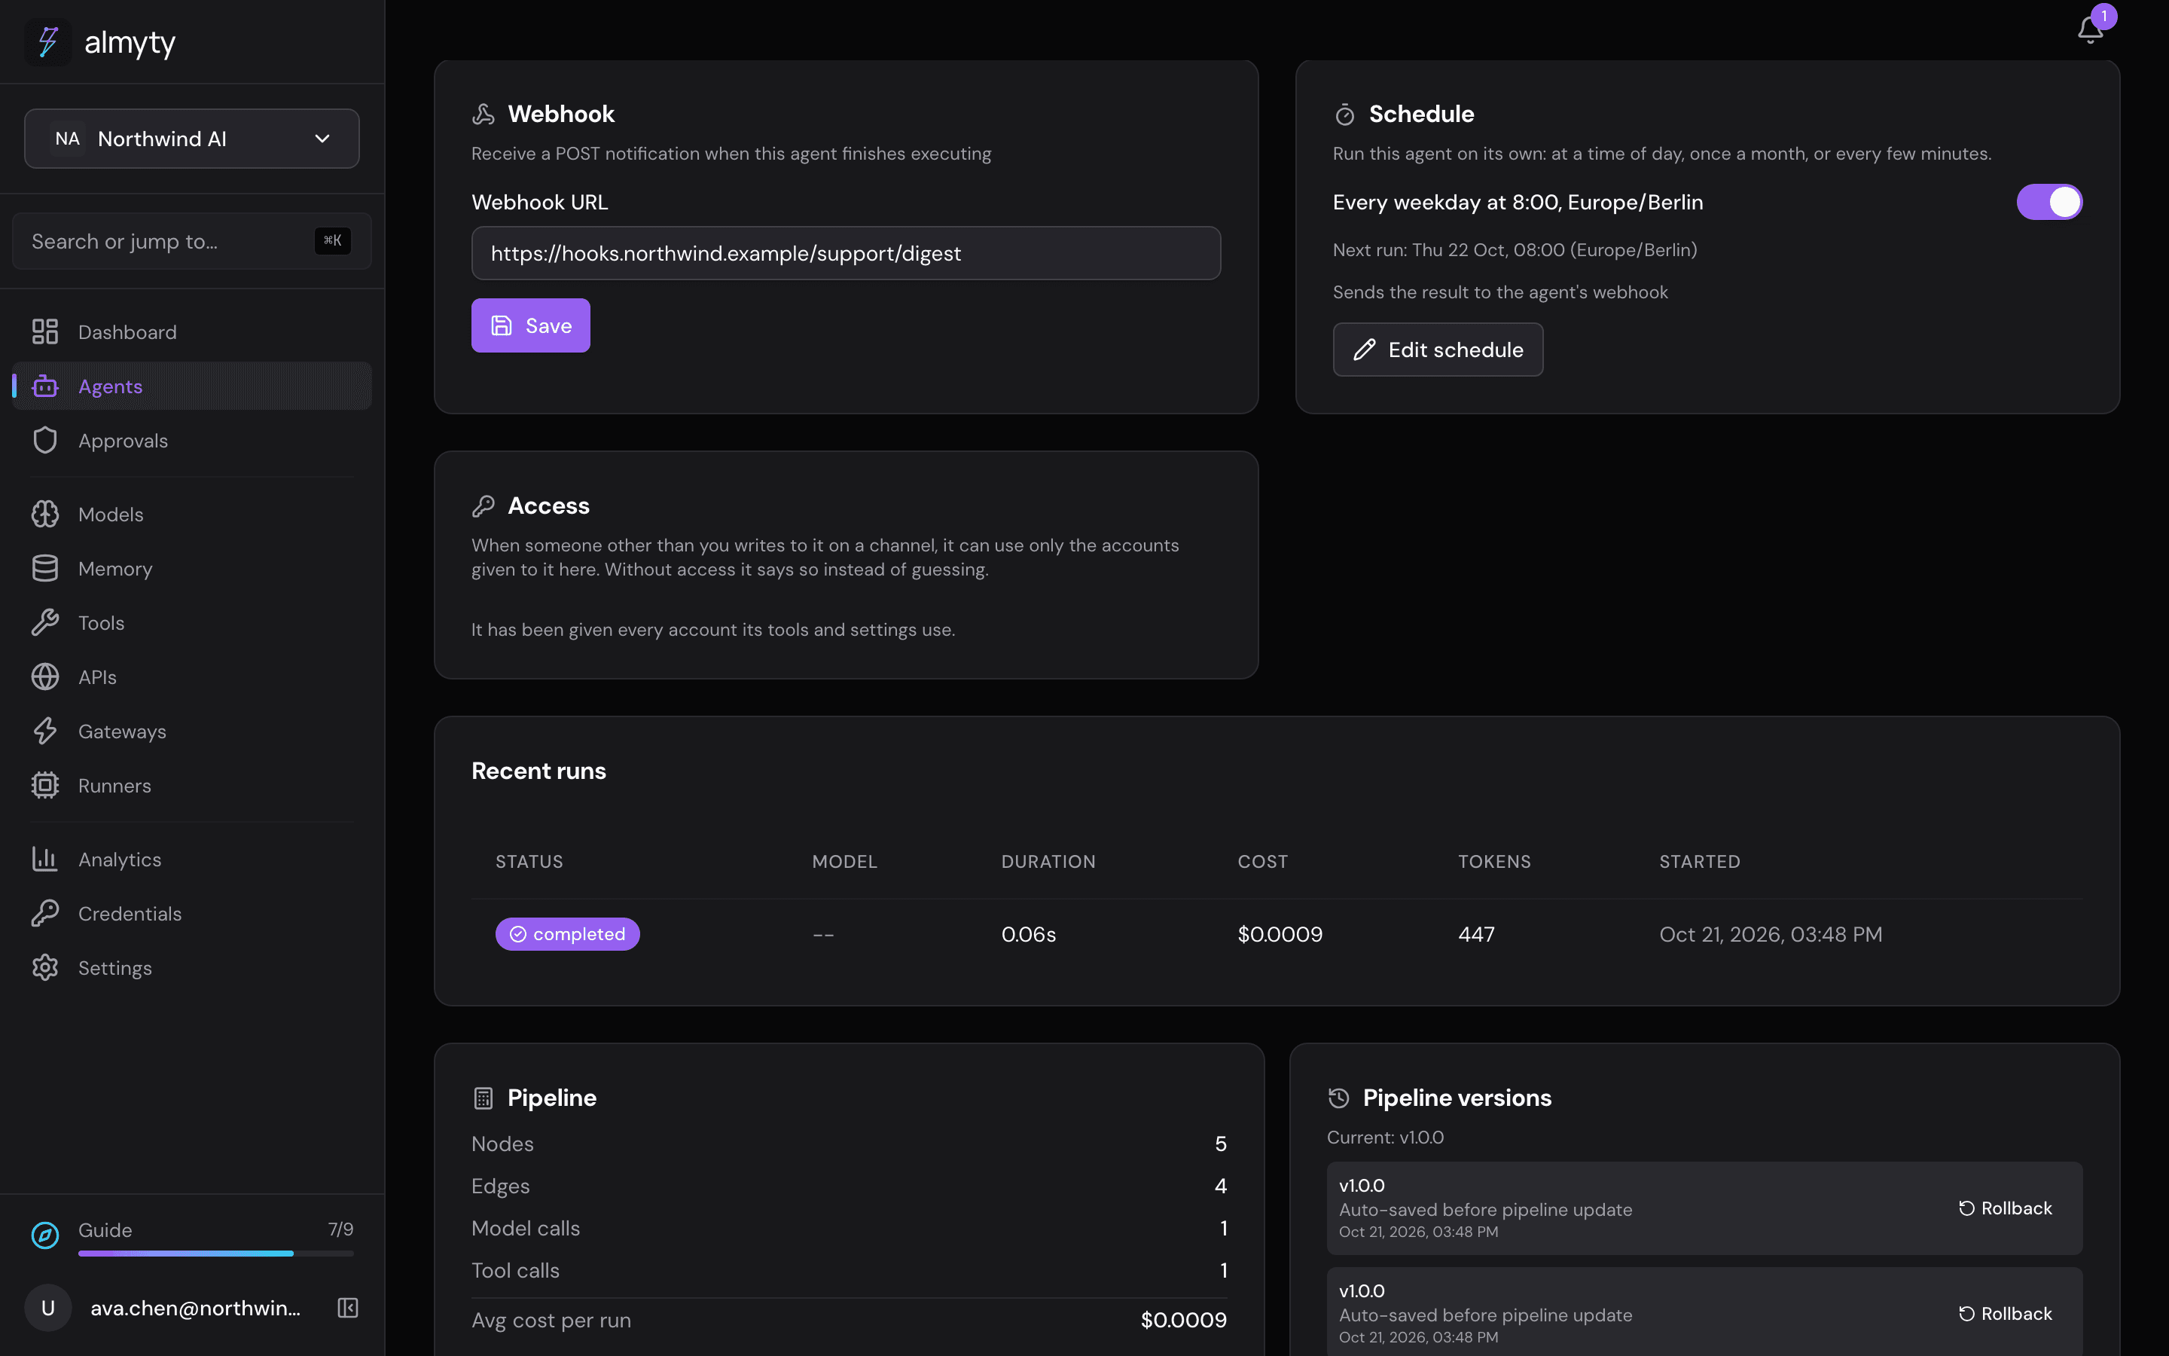Image resolution: width=2169 pixels, height=1356 pixels.
Task: Open Models in the sidebar
Action: pos(192,514)
